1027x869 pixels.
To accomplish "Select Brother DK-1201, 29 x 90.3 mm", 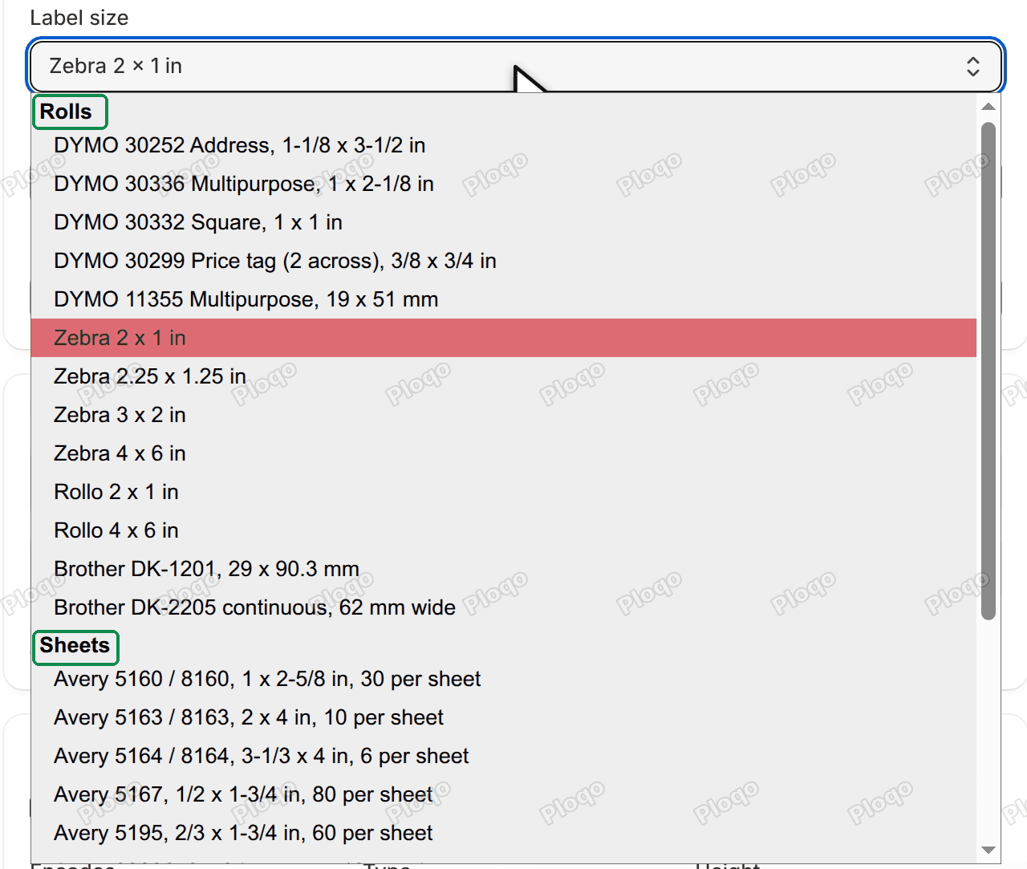I will point(504,569).
